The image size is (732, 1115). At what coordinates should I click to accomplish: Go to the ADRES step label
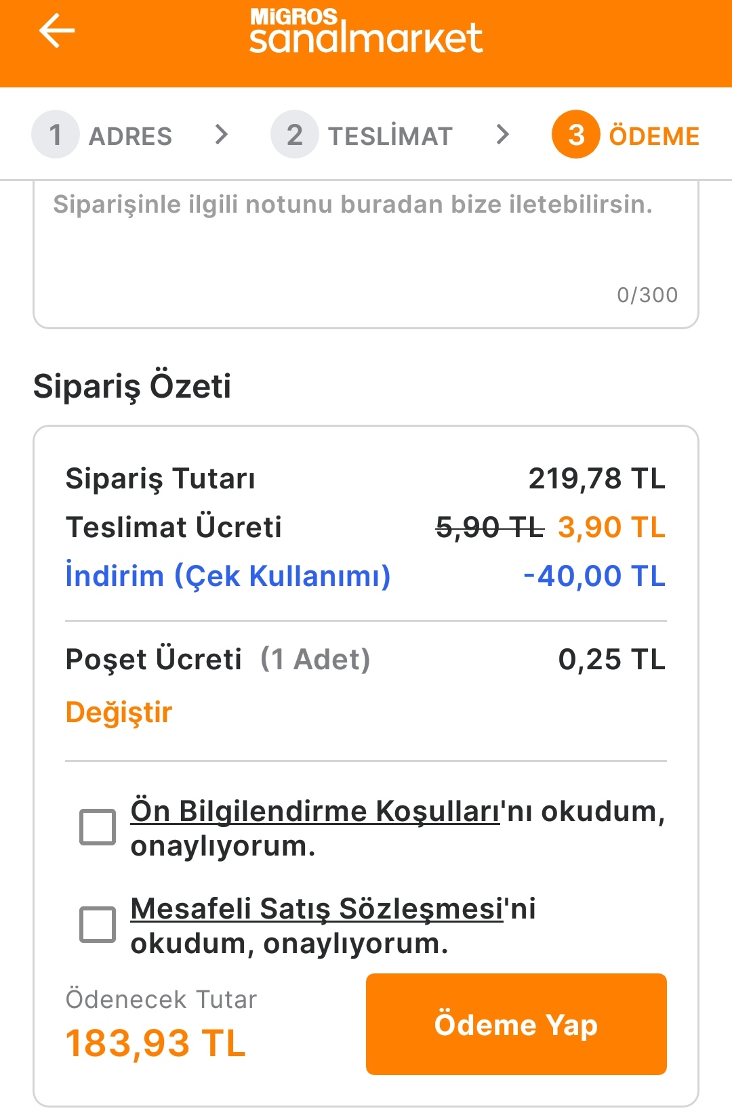point(131,136)
